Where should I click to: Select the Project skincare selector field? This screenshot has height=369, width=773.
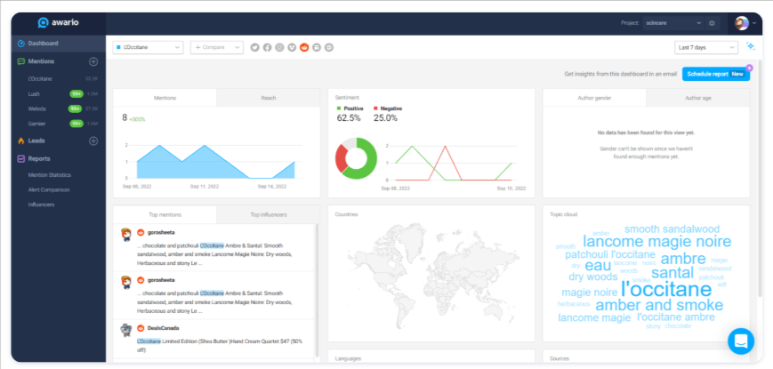(x=672, y=22)
